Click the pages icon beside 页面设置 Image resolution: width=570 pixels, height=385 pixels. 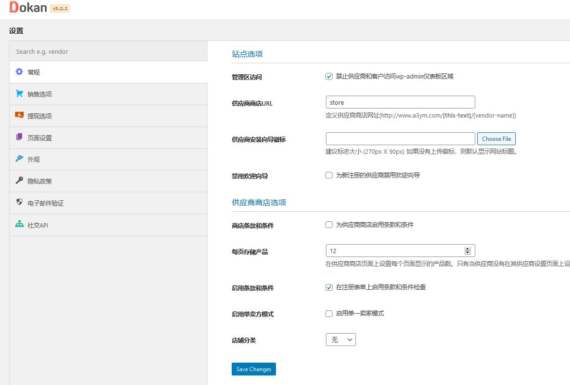[x=19, y=137]
